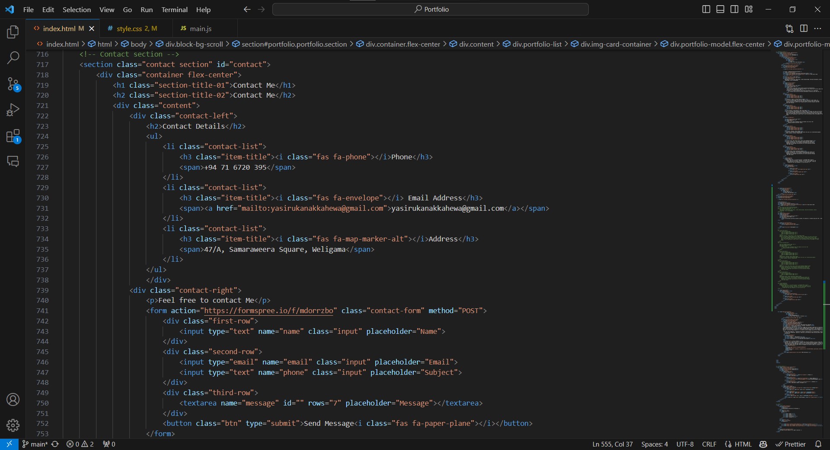The width and height of the screenshot is (830, 450).
Task: Click the Prettier status bar item
Action: 791,444
